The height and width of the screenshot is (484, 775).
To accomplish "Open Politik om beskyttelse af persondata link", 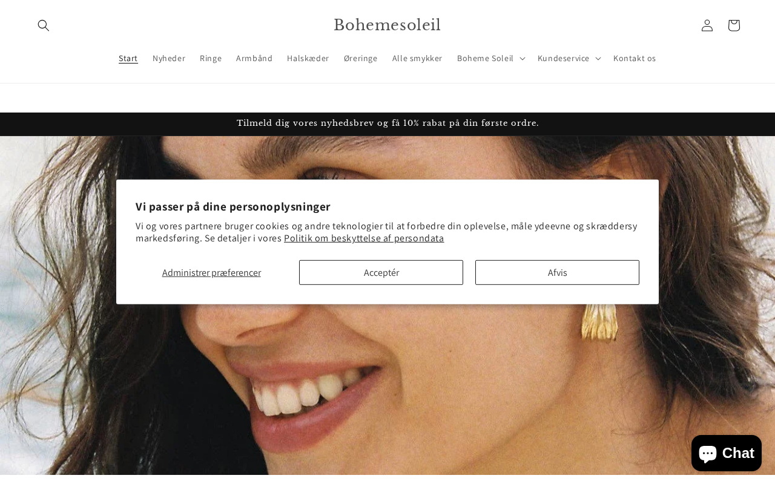I will tap(364, 238).
